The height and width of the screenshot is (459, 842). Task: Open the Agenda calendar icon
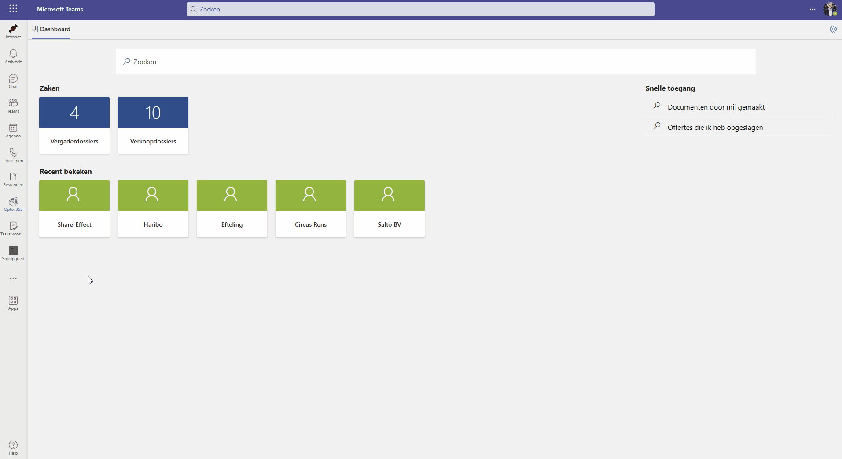(13, 130)
